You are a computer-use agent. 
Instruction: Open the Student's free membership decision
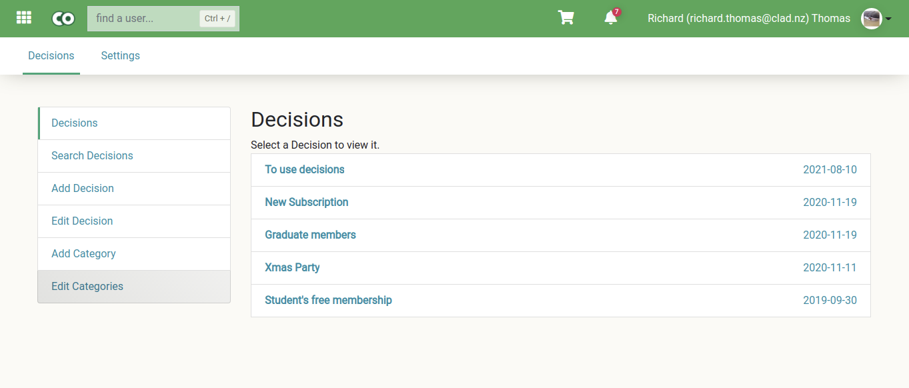click(x=328, y=300)
